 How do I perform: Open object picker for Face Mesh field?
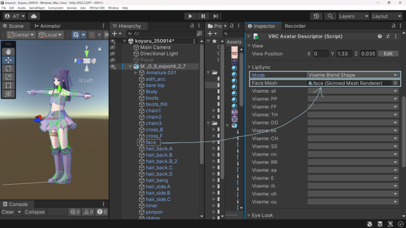395,83
